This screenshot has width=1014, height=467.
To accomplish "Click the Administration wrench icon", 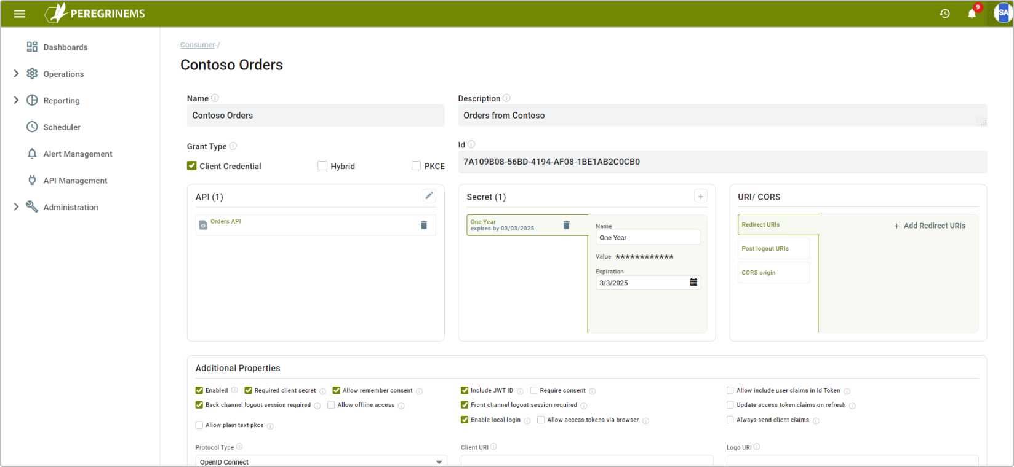I will 32,206.
